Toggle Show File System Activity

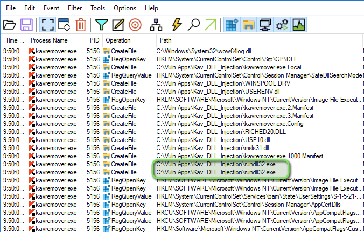[x=249, y=25]
